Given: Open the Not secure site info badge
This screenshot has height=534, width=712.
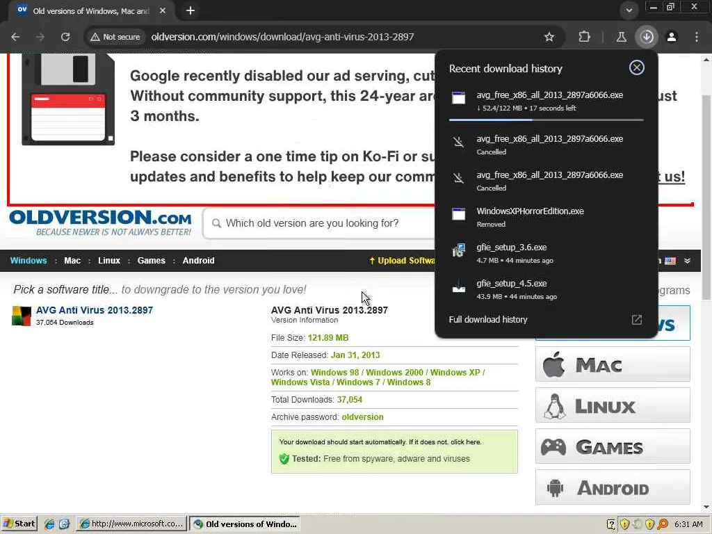Looking at the screenshot, I should tap(115, 37).
